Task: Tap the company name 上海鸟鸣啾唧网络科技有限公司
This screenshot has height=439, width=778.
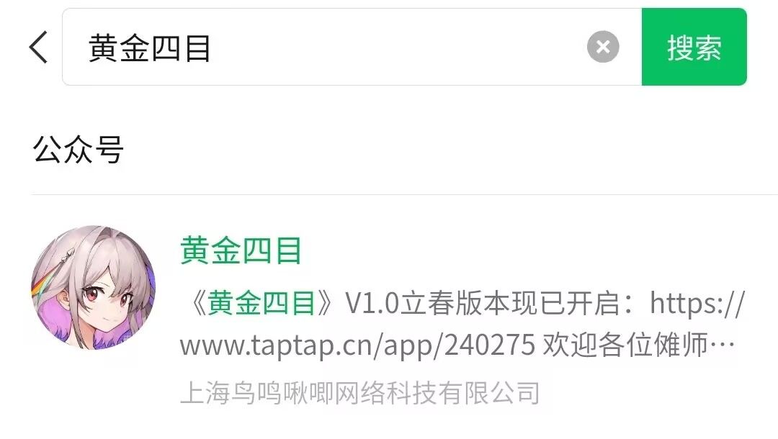Action: [x=359, y=393]
